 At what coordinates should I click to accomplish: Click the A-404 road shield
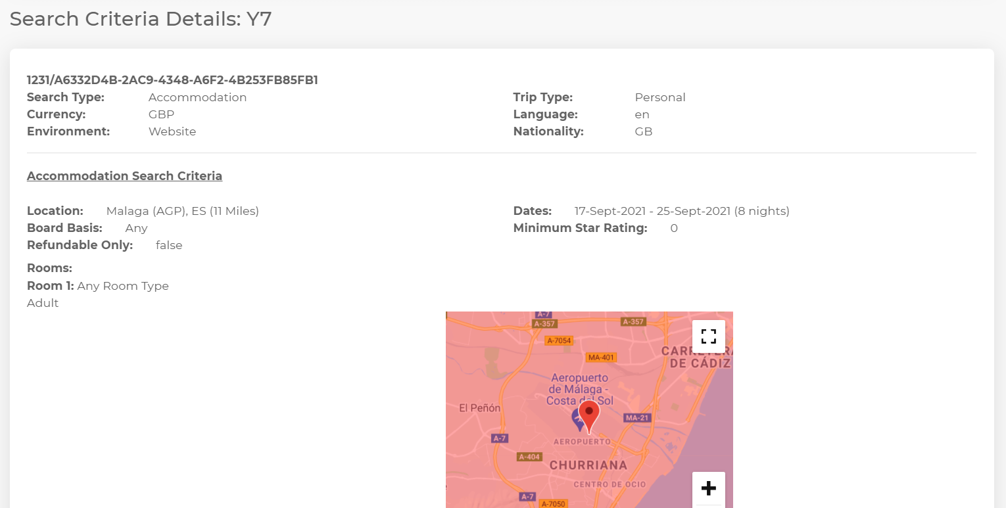(x=529, y=457)
